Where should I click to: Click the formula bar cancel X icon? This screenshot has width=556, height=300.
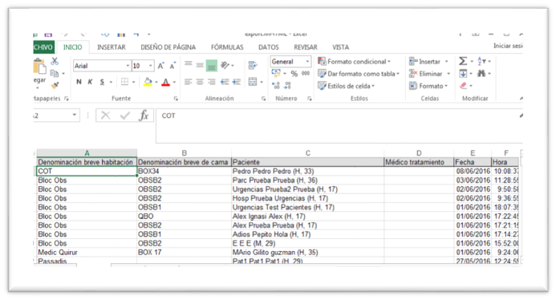[105, 116]
